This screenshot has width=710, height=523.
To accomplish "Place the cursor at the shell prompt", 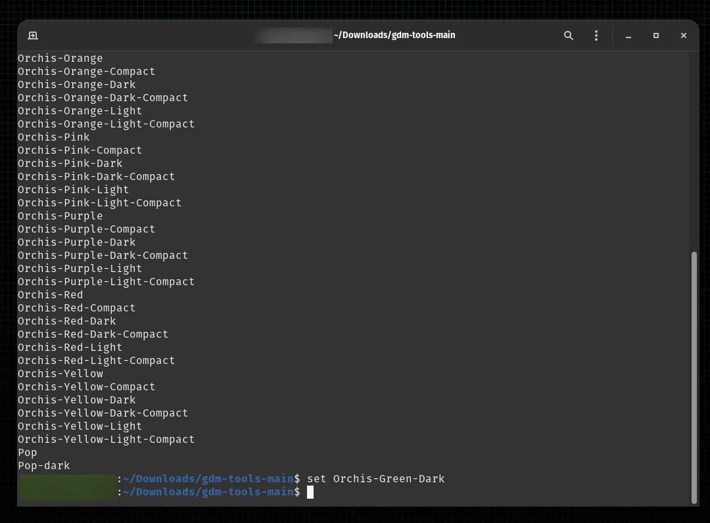I will tap(309, 491).
